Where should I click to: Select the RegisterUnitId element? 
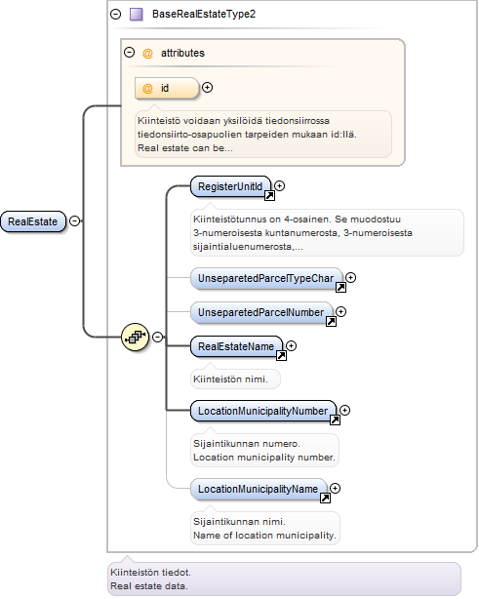coord(230,186)
